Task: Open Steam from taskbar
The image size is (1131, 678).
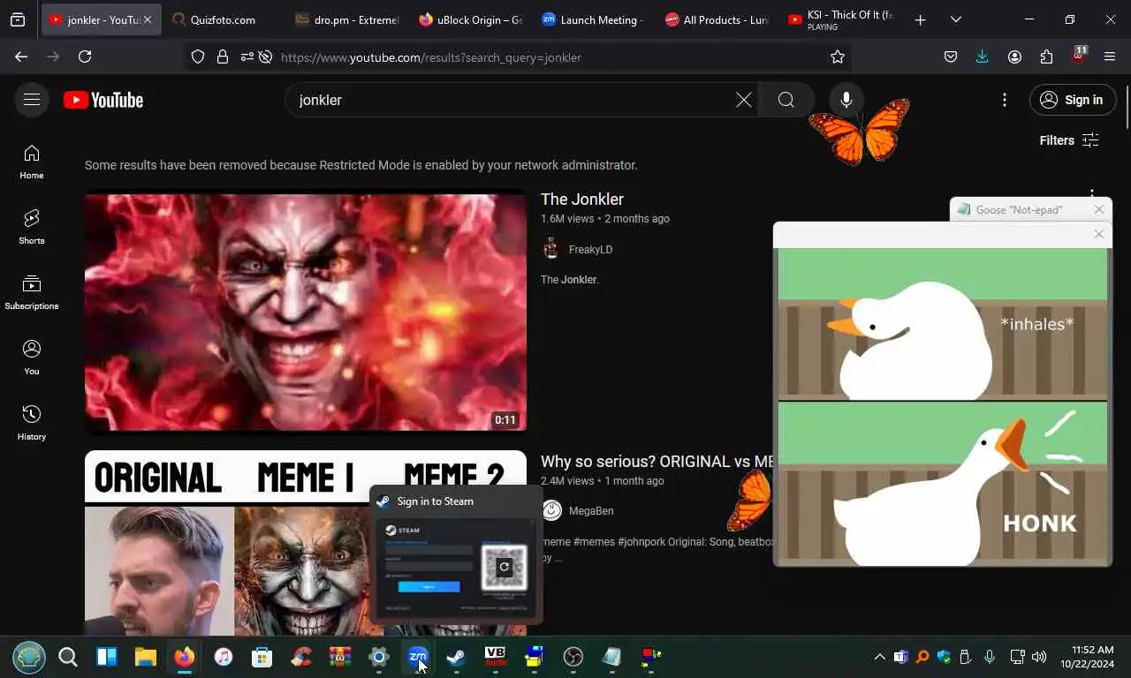Action: coord(456,657)
